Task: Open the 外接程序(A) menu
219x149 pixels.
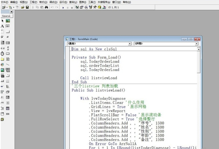Action: (x=104, y=2)
